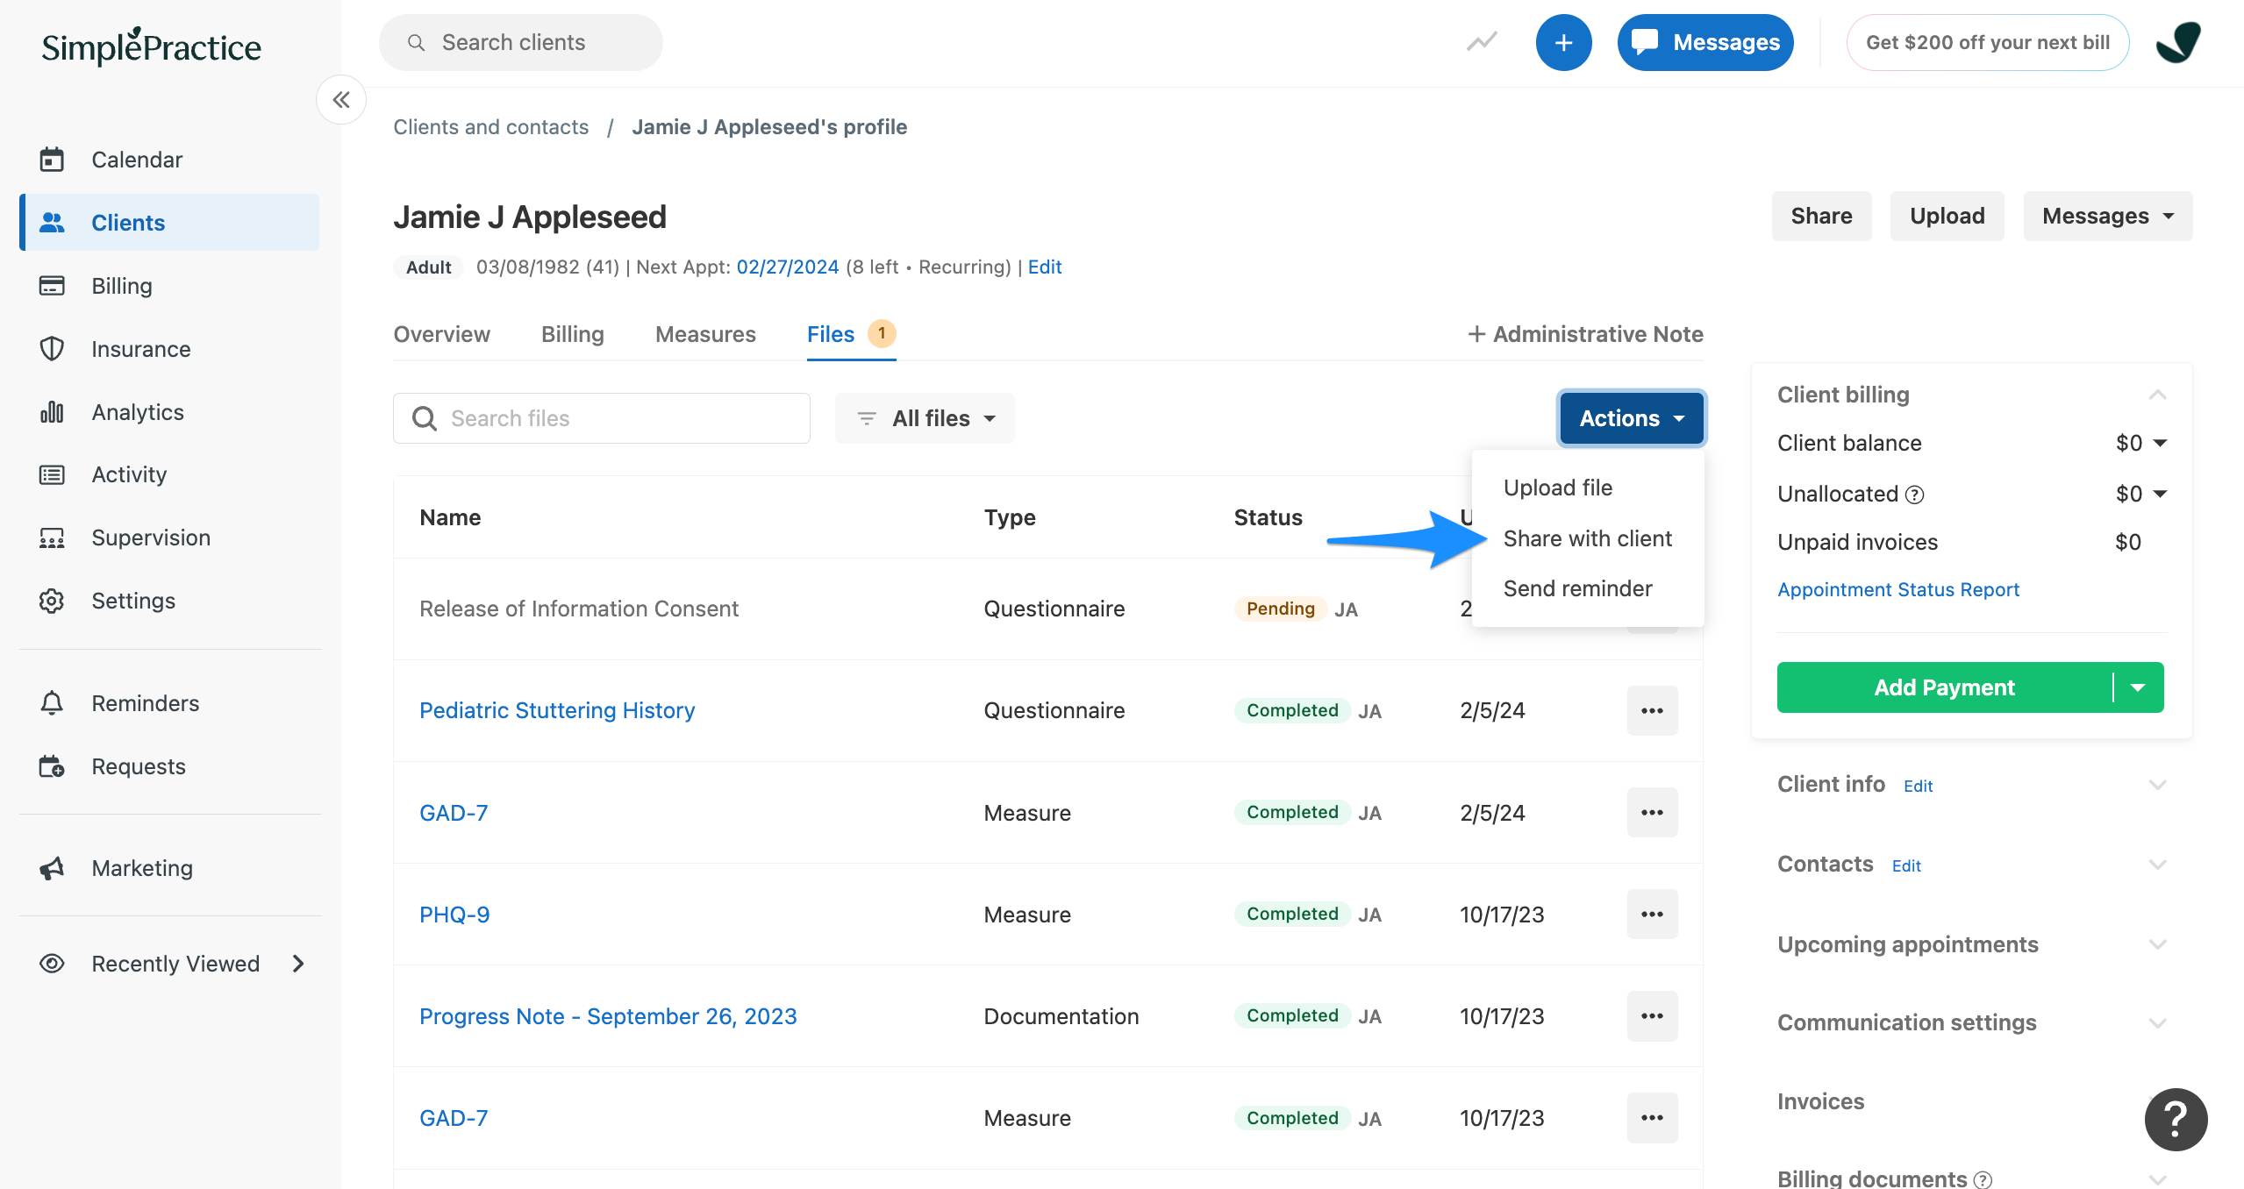Switch to the Measures tab
The width and height of the screenshot is (2244, 1189).
[x=704, y=334]
